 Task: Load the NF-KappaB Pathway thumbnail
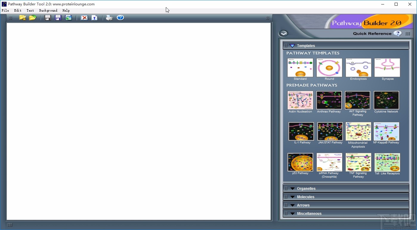click(386, 131)
